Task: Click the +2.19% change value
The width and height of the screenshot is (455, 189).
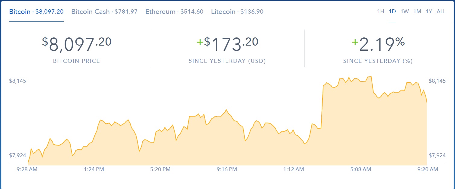Action: pyautogui.click(x=378, y=45)
